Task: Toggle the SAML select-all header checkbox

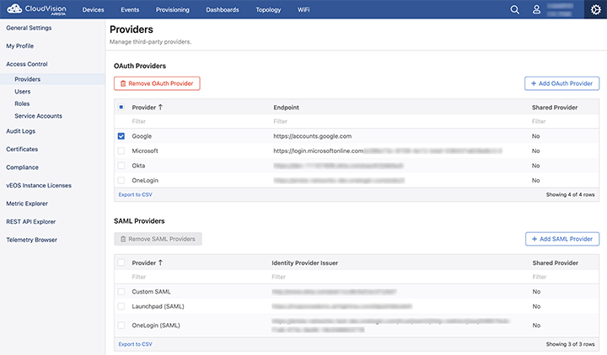Action: pyautogui.click(x=121, y=262)
